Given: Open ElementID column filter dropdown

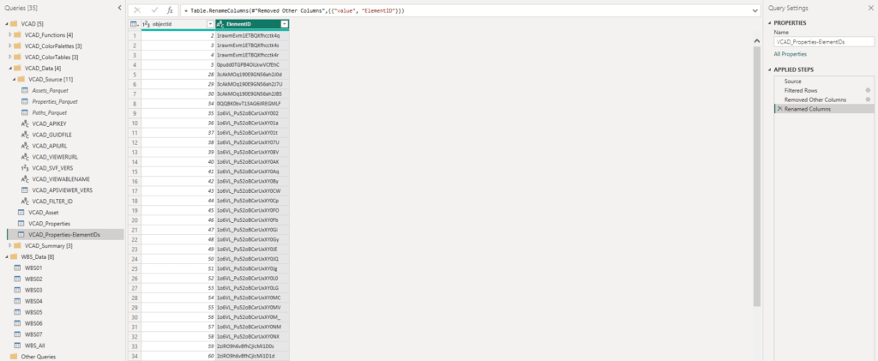Looking at the screenshot, I should click(x=284, y=24).
